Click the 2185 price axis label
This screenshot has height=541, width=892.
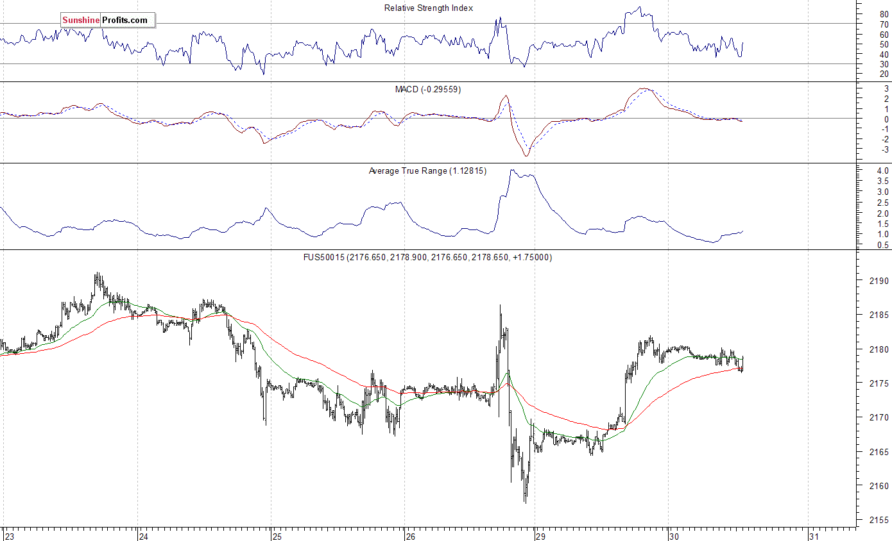tap(879, 315)
